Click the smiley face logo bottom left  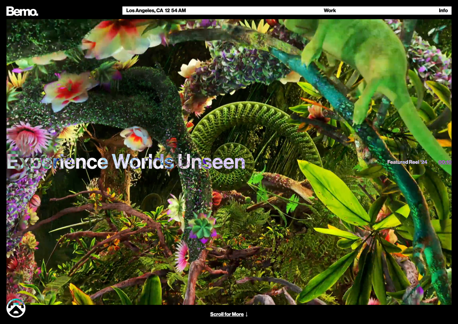pyautogui.click(x=17, y=309)
